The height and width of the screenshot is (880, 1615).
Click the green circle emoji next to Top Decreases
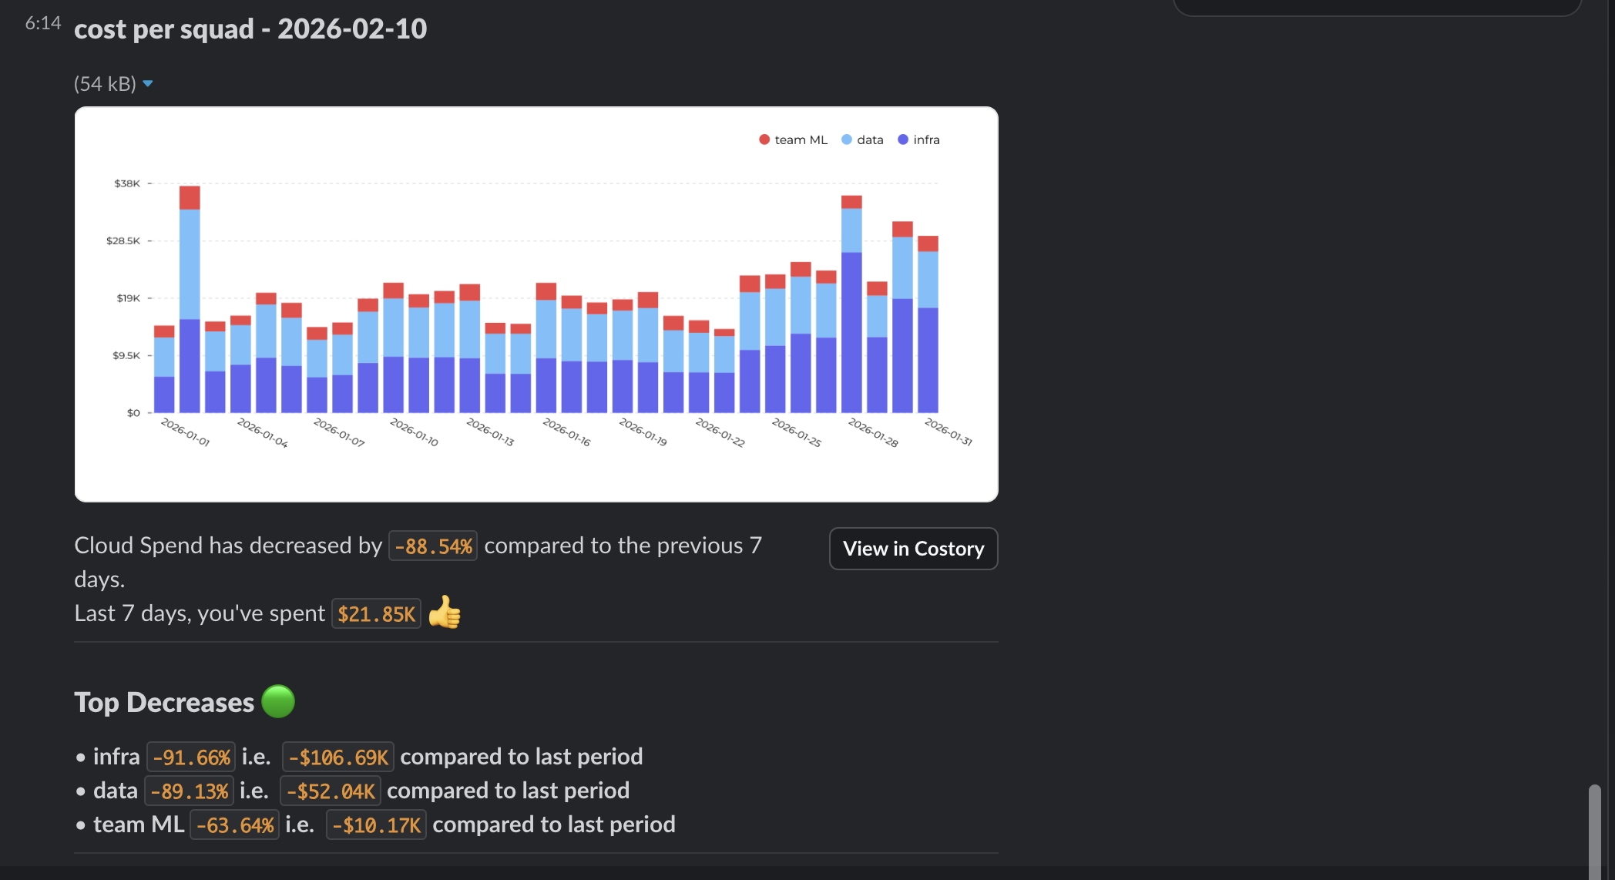pyautogui.click(x=279, y=701)
